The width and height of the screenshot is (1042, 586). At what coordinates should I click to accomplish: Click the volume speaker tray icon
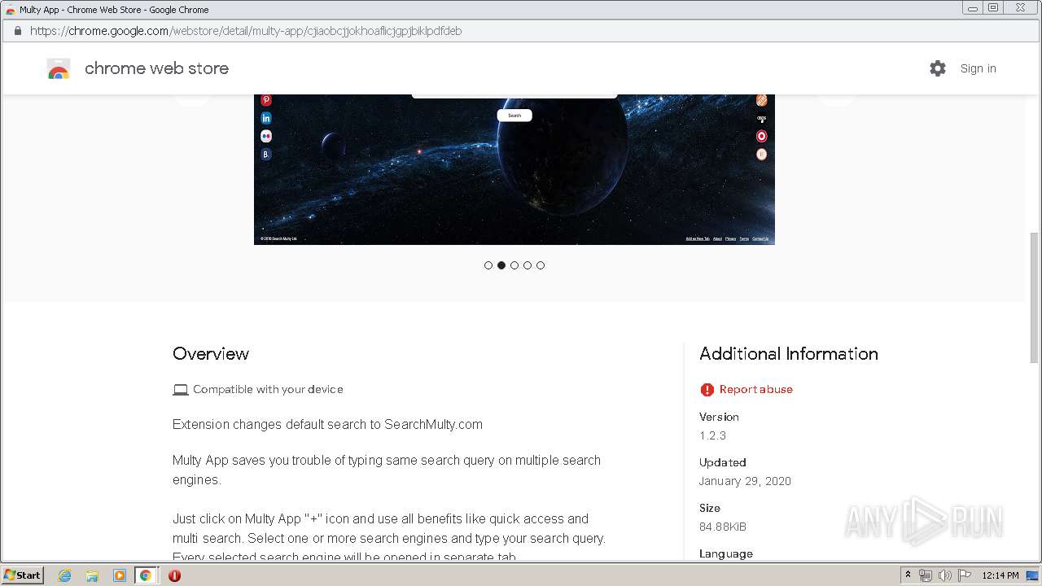[x=945, y=575]
